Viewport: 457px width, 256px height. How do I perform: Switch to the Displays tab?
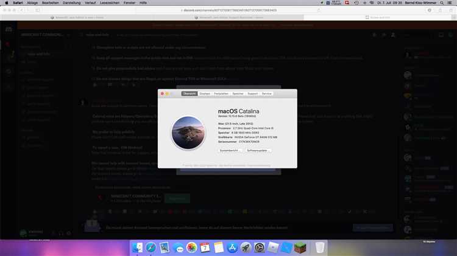point(205,94)
